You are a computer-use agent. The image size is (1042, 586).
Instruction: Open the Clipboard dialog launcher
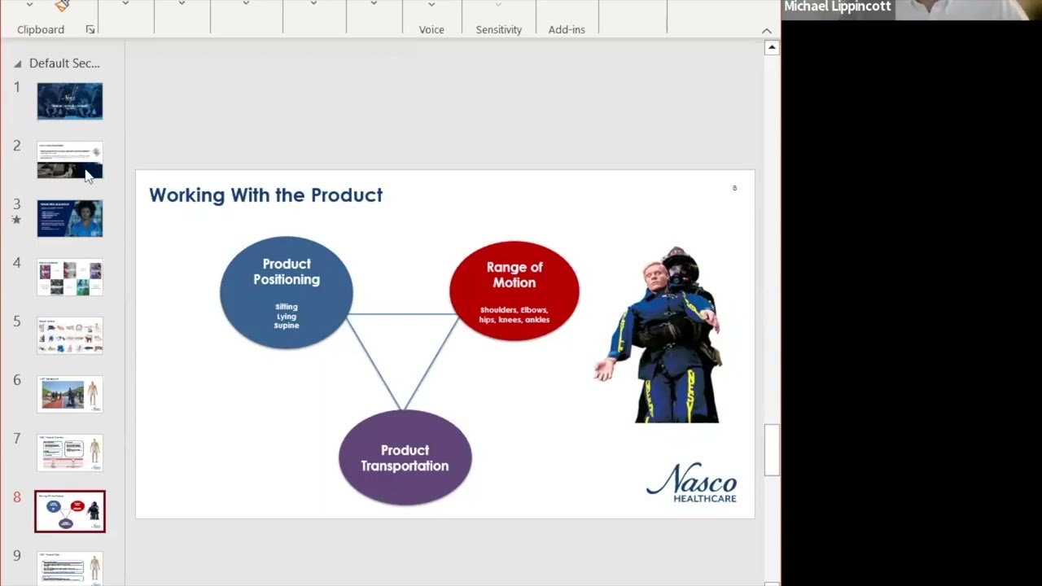click(90, 29)
